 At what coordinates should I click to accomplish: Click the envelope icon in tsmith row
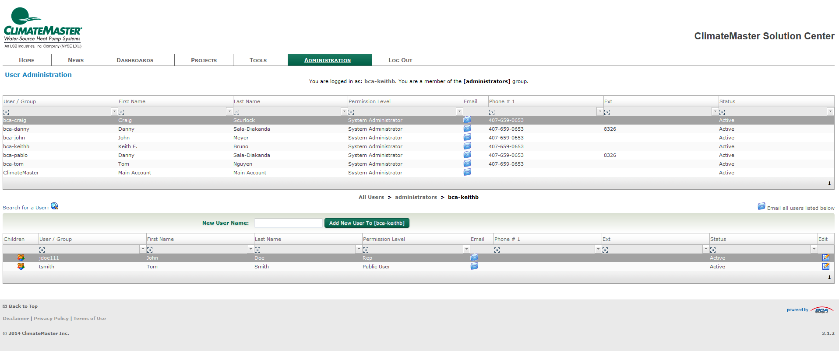(474, 266)
